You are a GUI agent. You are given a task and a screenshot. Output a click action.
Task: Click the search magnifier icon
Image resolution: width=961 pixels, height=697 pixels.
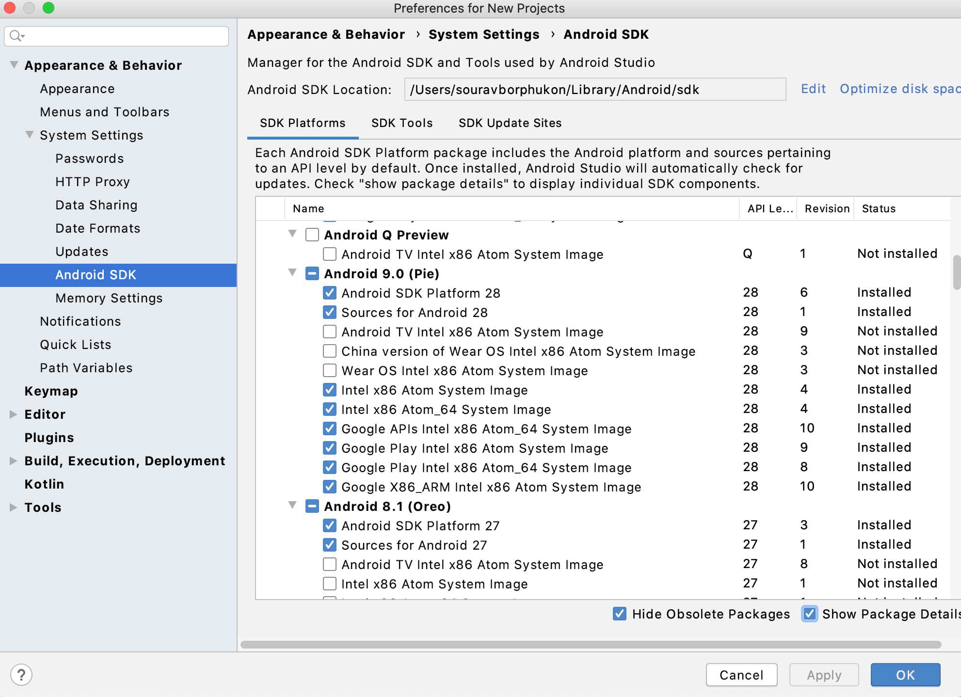click(x=16, y=36)
